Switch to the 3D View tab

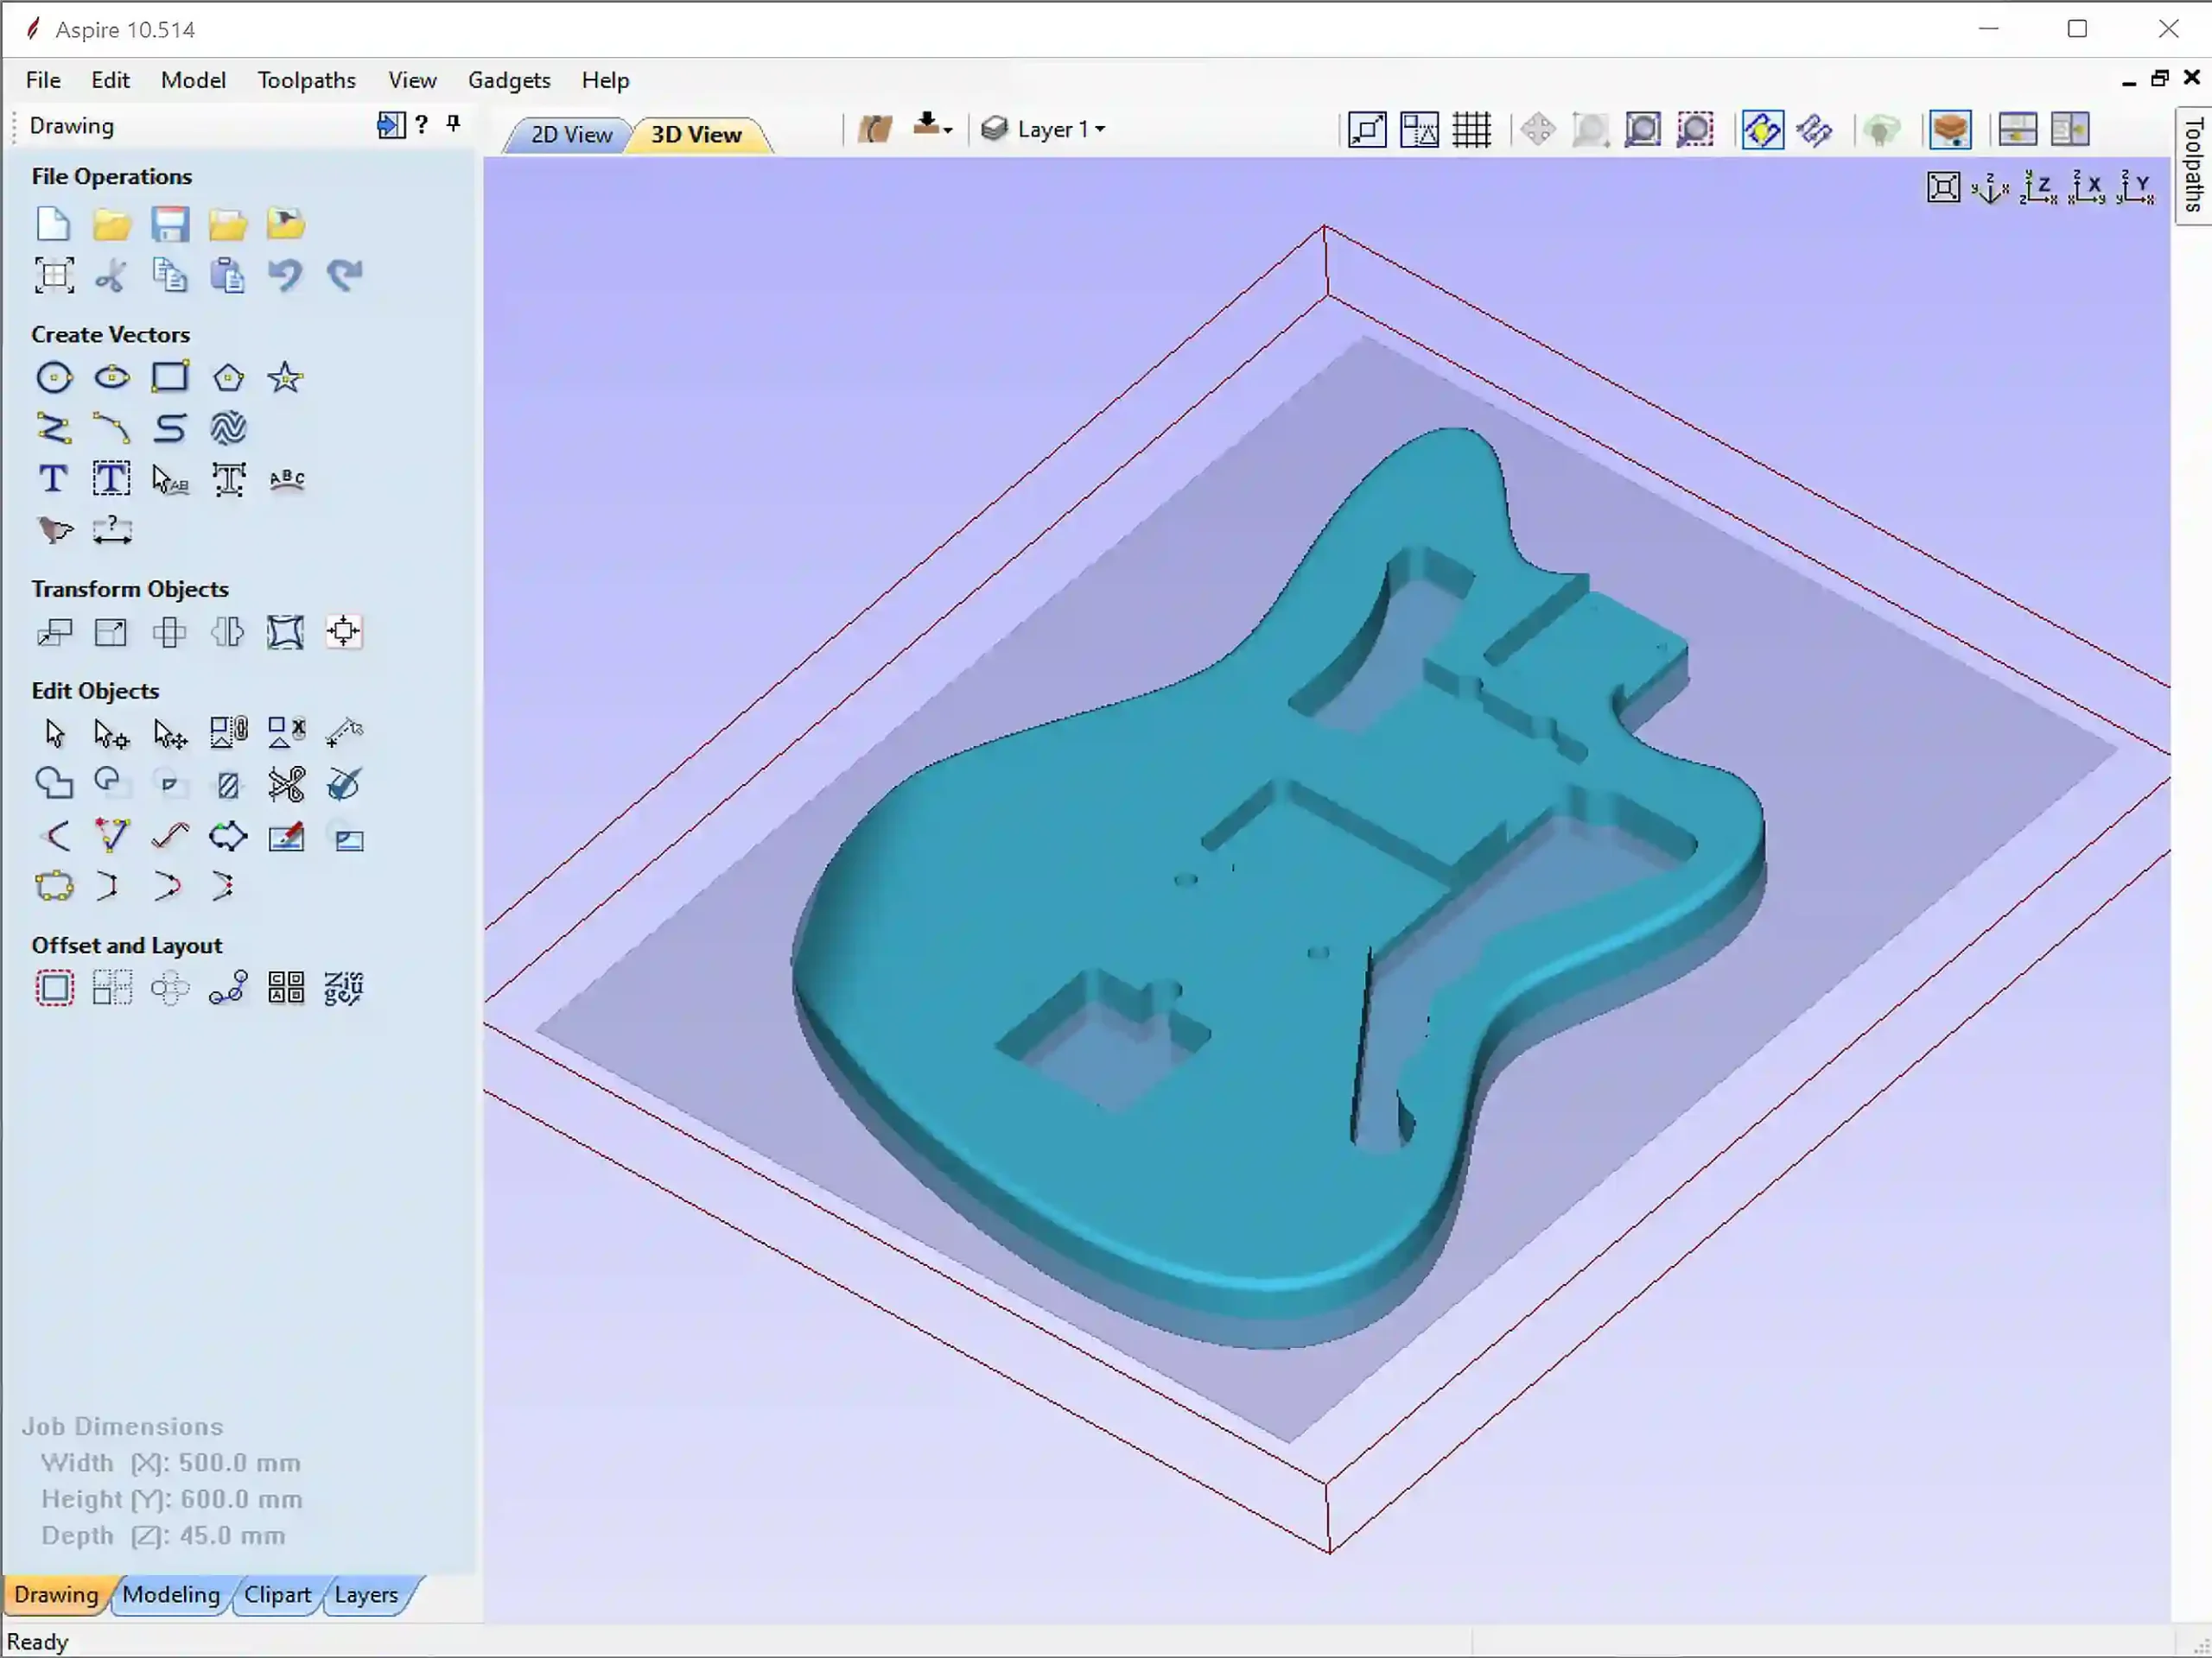697,134
